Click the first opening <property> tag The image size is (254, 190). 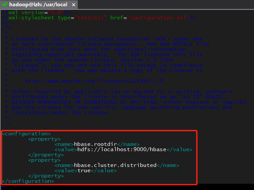(x=44, y=139)
